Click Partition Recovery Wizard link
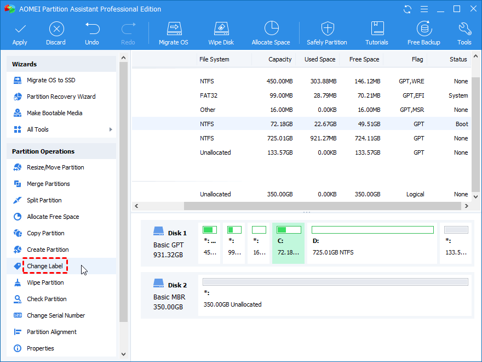The width and height of the screenshot is (482, 362). [x=61, y=97]
